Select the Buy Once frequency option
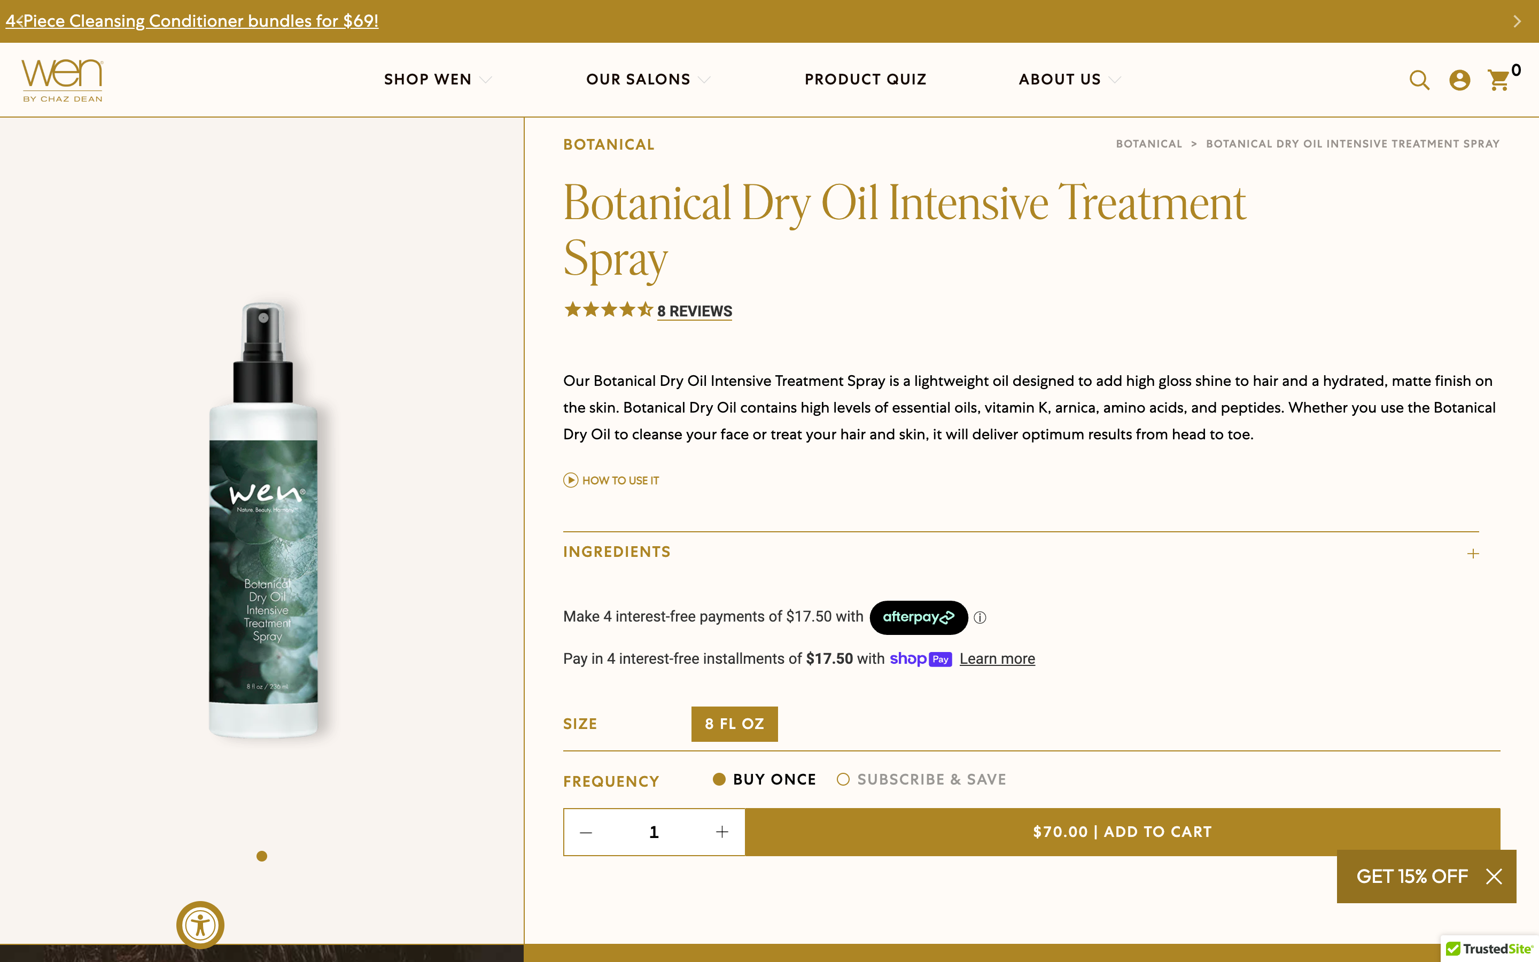Screen dimensions: 1539x962 click(x=719, y=779)
